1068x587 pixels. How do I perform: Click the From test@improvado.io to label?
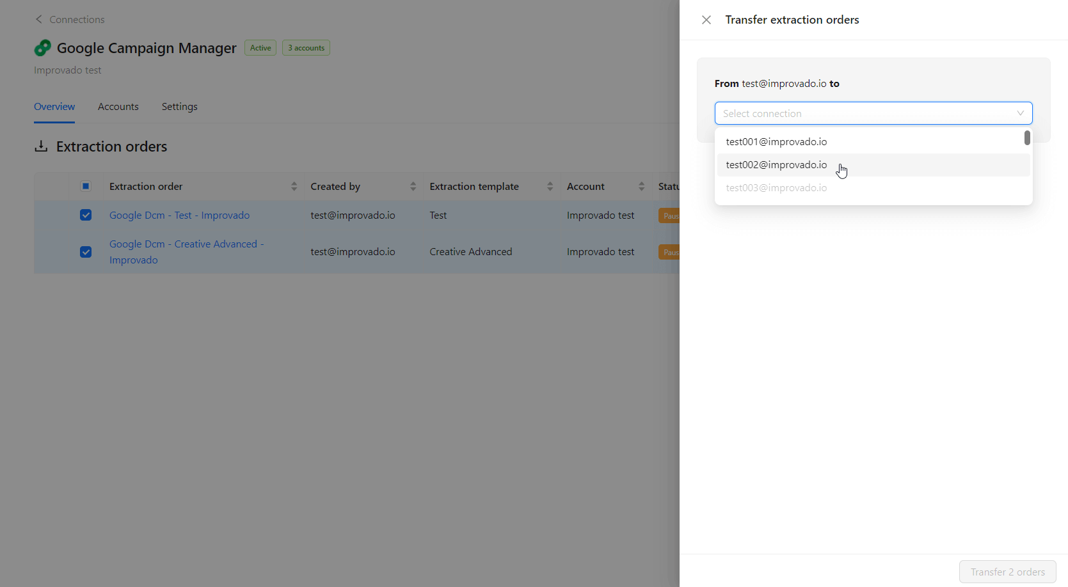777,84
